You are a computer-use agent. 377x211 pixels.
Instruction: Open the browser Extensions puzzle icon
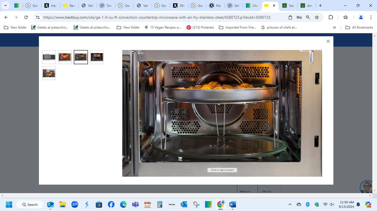[x=331, y=17]
